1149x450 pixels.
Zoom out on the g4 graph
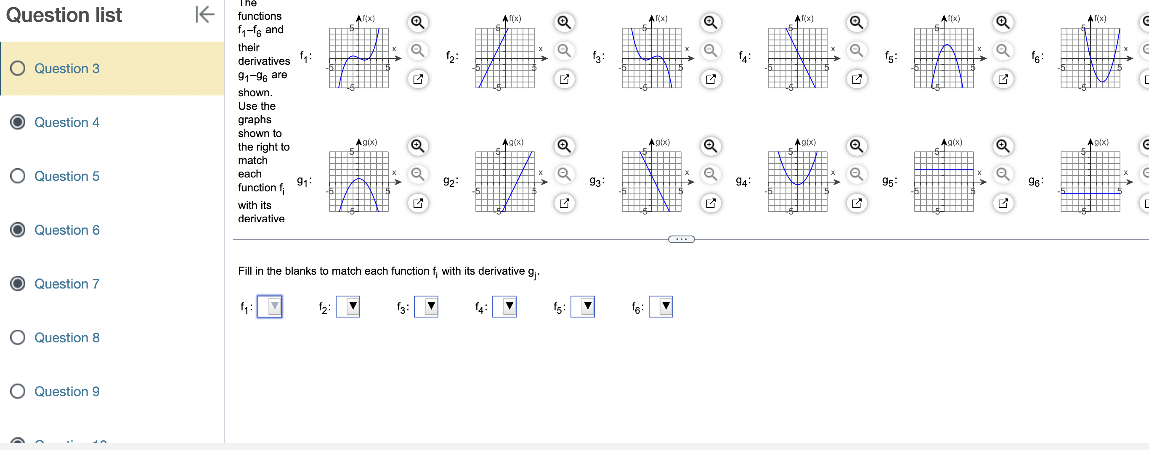pos(857,175)
